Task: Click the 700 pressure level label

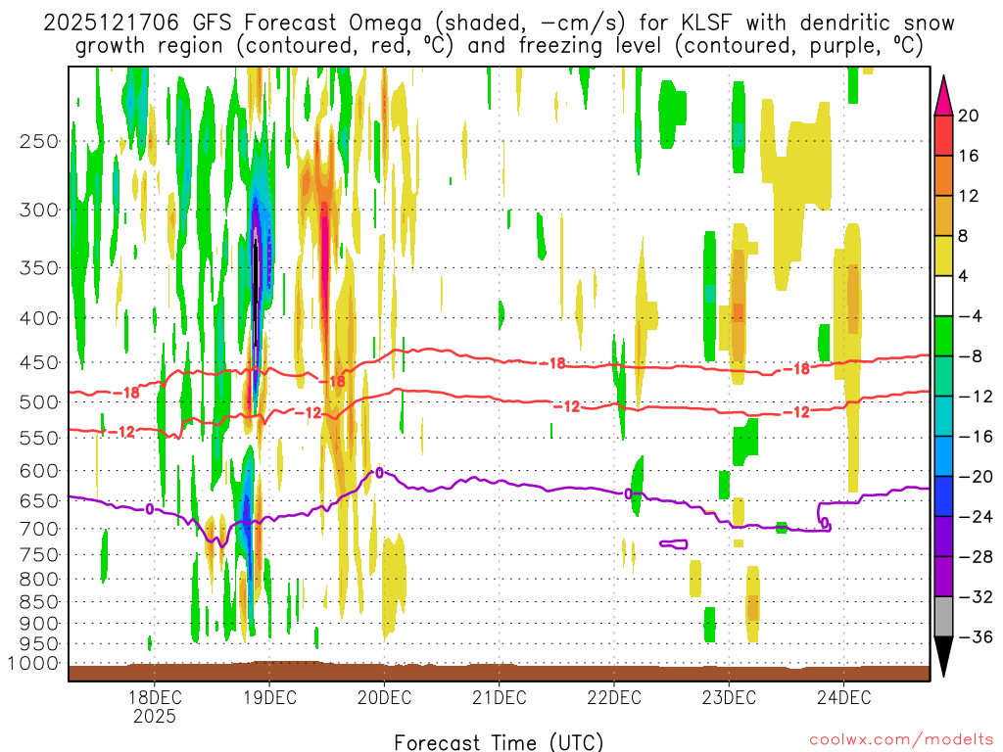Action: pos(39,529)
